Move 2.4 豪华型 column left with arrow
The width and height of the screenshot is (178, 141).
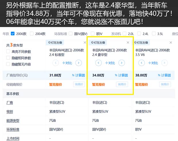(98, 63)
